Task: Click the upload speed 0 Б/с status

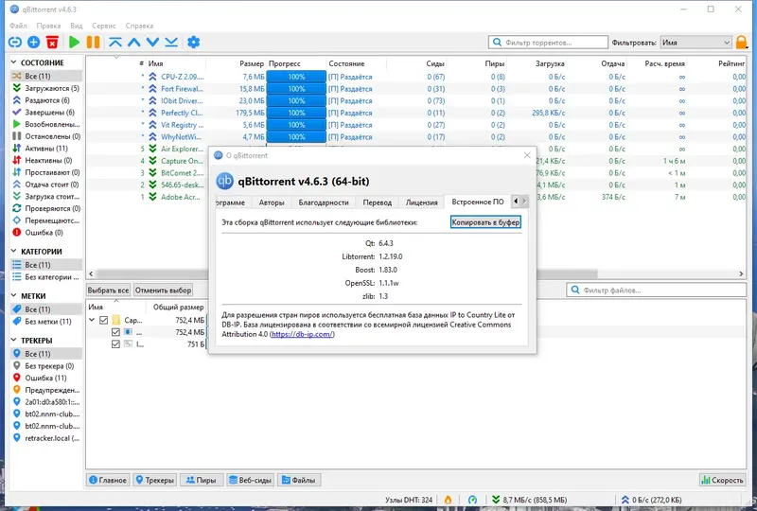Action: 651,500
